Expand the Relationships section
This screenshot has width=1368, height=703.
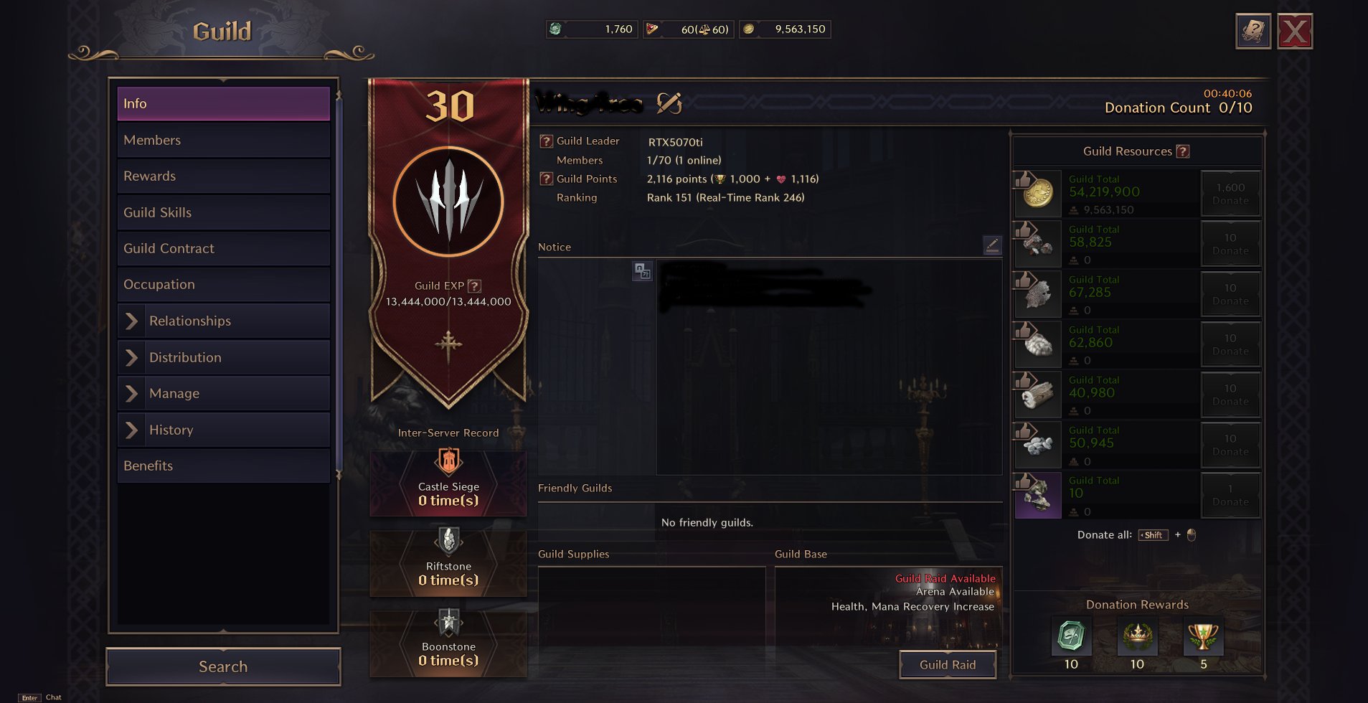point(131,321)
